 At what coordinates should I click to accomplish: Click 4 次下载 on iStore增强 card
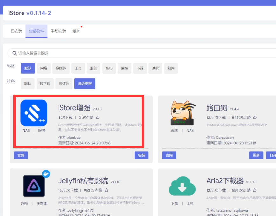pyautogui.click(x=65, y=118)
